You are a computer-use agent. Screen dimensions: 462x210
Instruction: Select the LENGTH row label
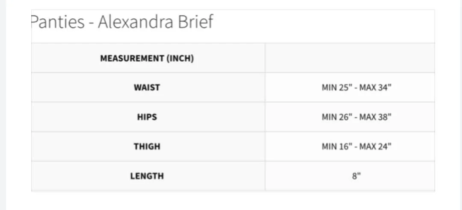(x=147, y=176)
